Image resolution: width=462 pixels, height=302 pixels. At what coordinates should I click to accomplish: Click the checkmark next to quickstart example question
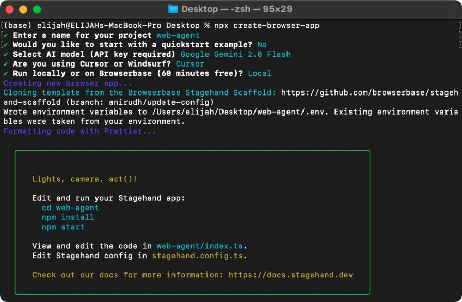6,44
